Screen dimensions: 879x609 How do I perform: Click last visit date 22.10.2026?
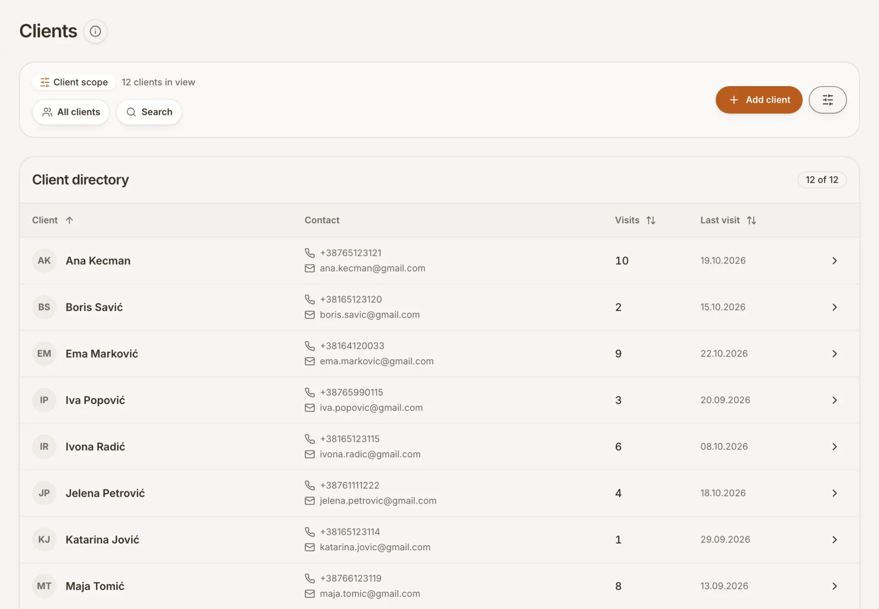click(x=724, y=354)
